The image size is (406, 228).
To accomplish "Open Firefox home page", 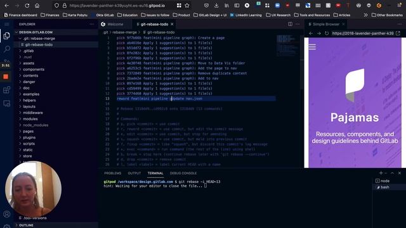I will pos(37,6).
